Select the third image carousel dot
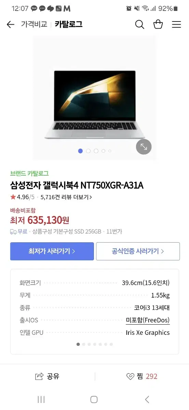Image resolution: width=189 pixels, height=410 pixels. (96, 151)
